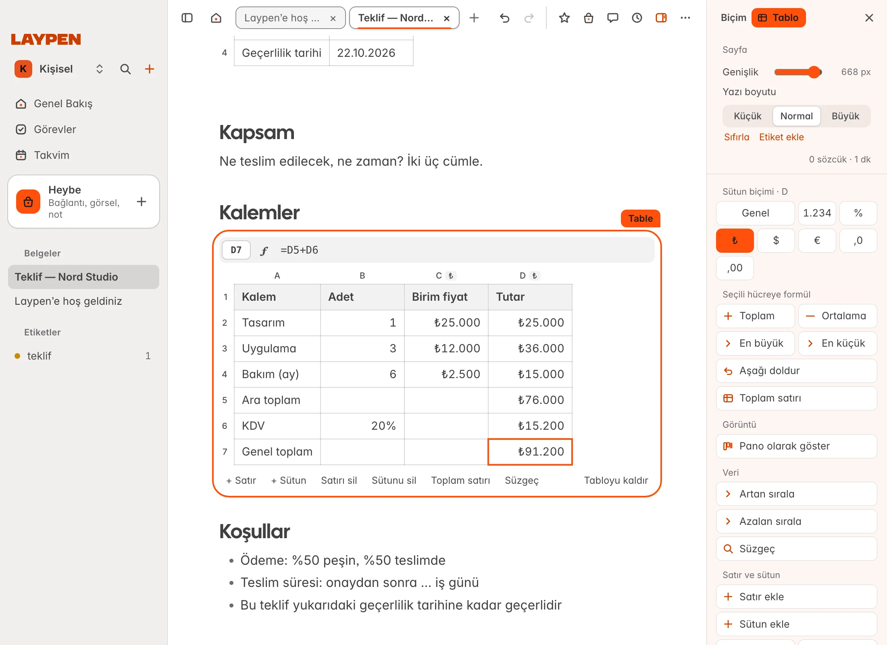Redo the last undone action

click(529, 18)
